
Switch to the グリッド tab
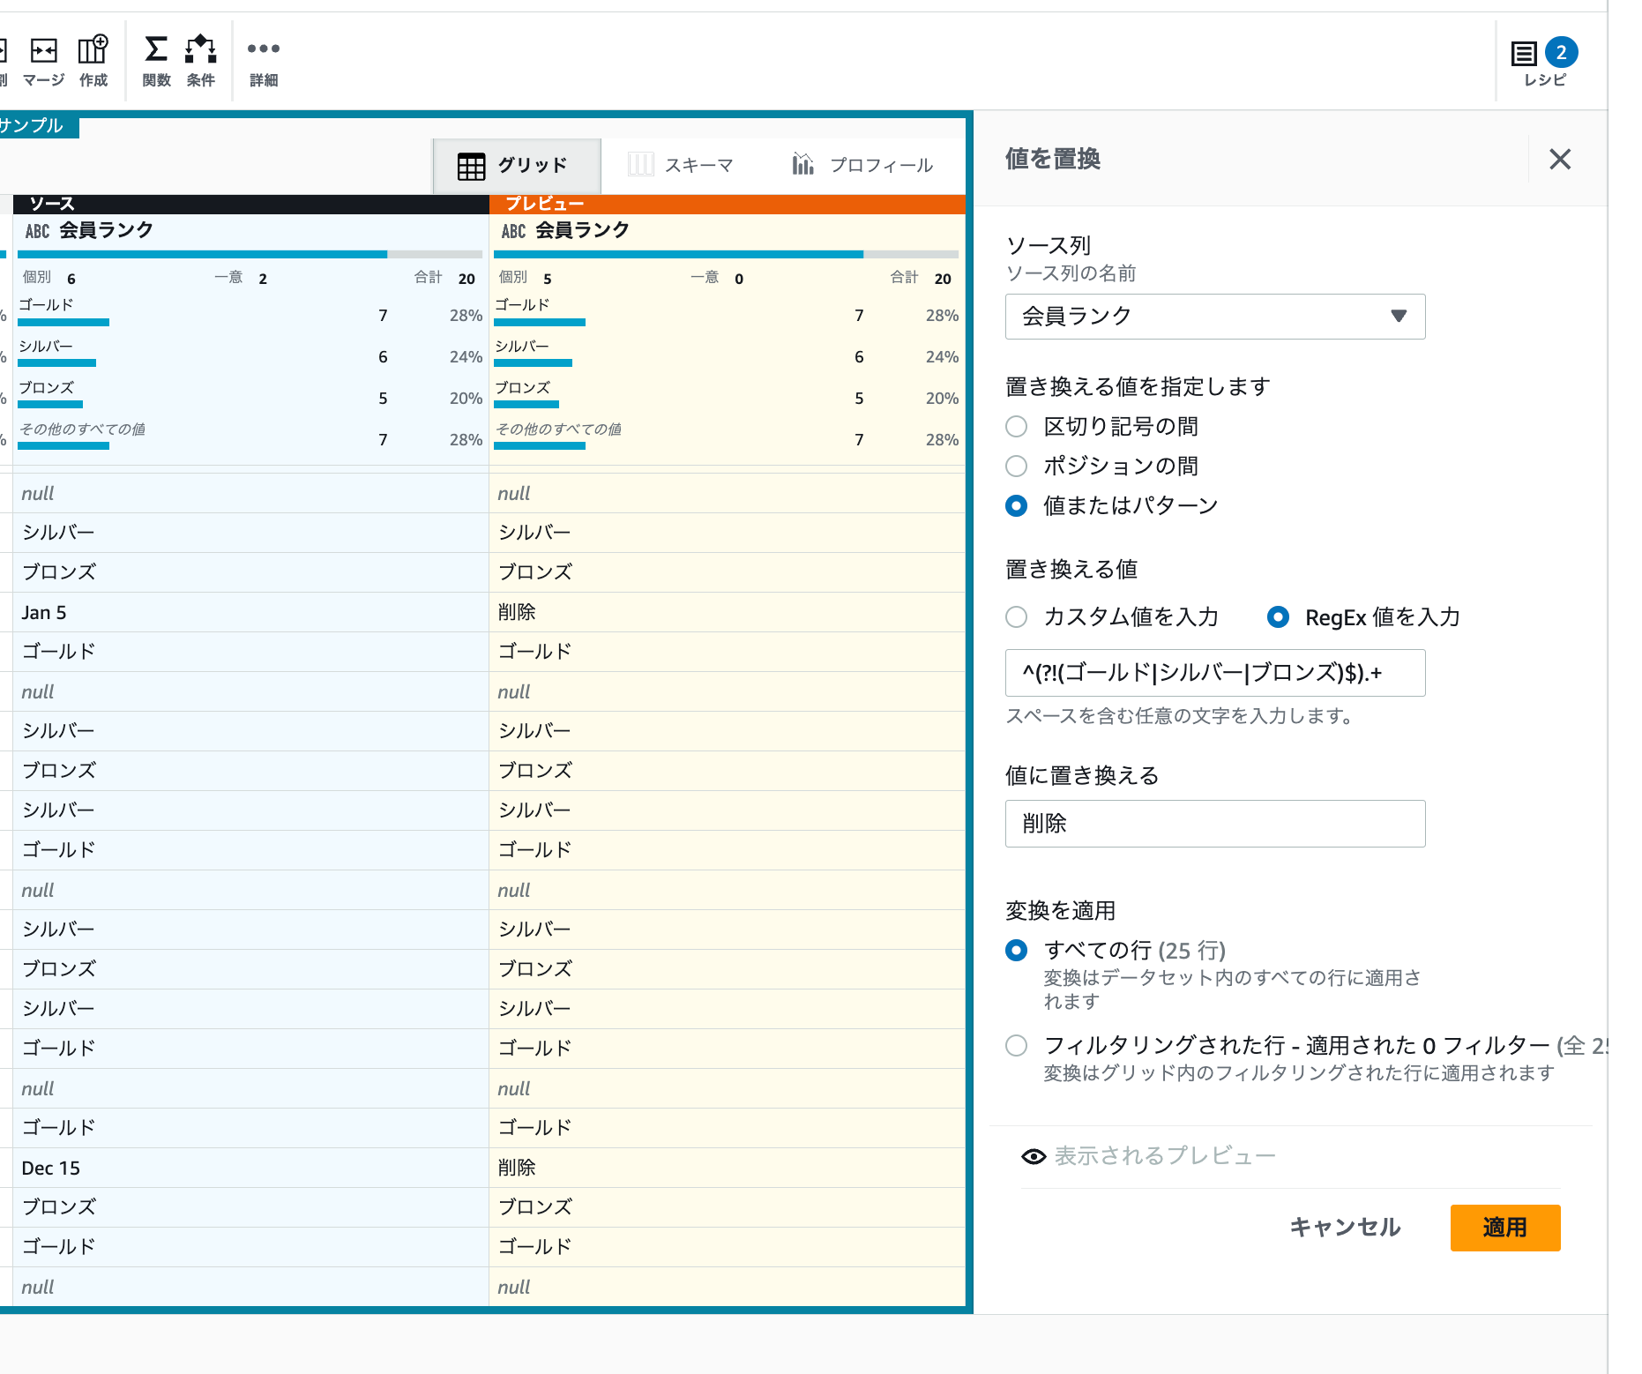pos(517,166)
